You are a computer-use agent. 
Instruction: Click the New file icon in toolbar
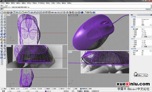[x=2, y=12]
